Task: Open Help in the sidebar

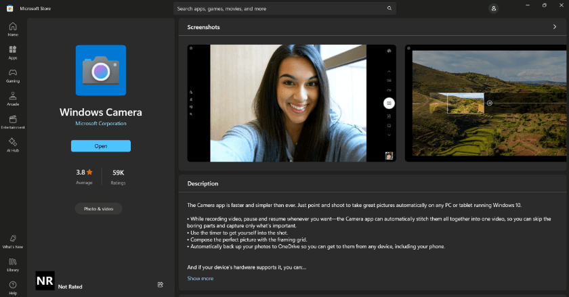Action: 13,288
